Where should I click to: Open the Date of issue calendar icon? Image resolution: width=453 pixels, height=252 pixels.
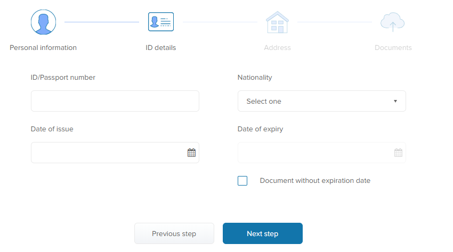click(x=191, y=153)
